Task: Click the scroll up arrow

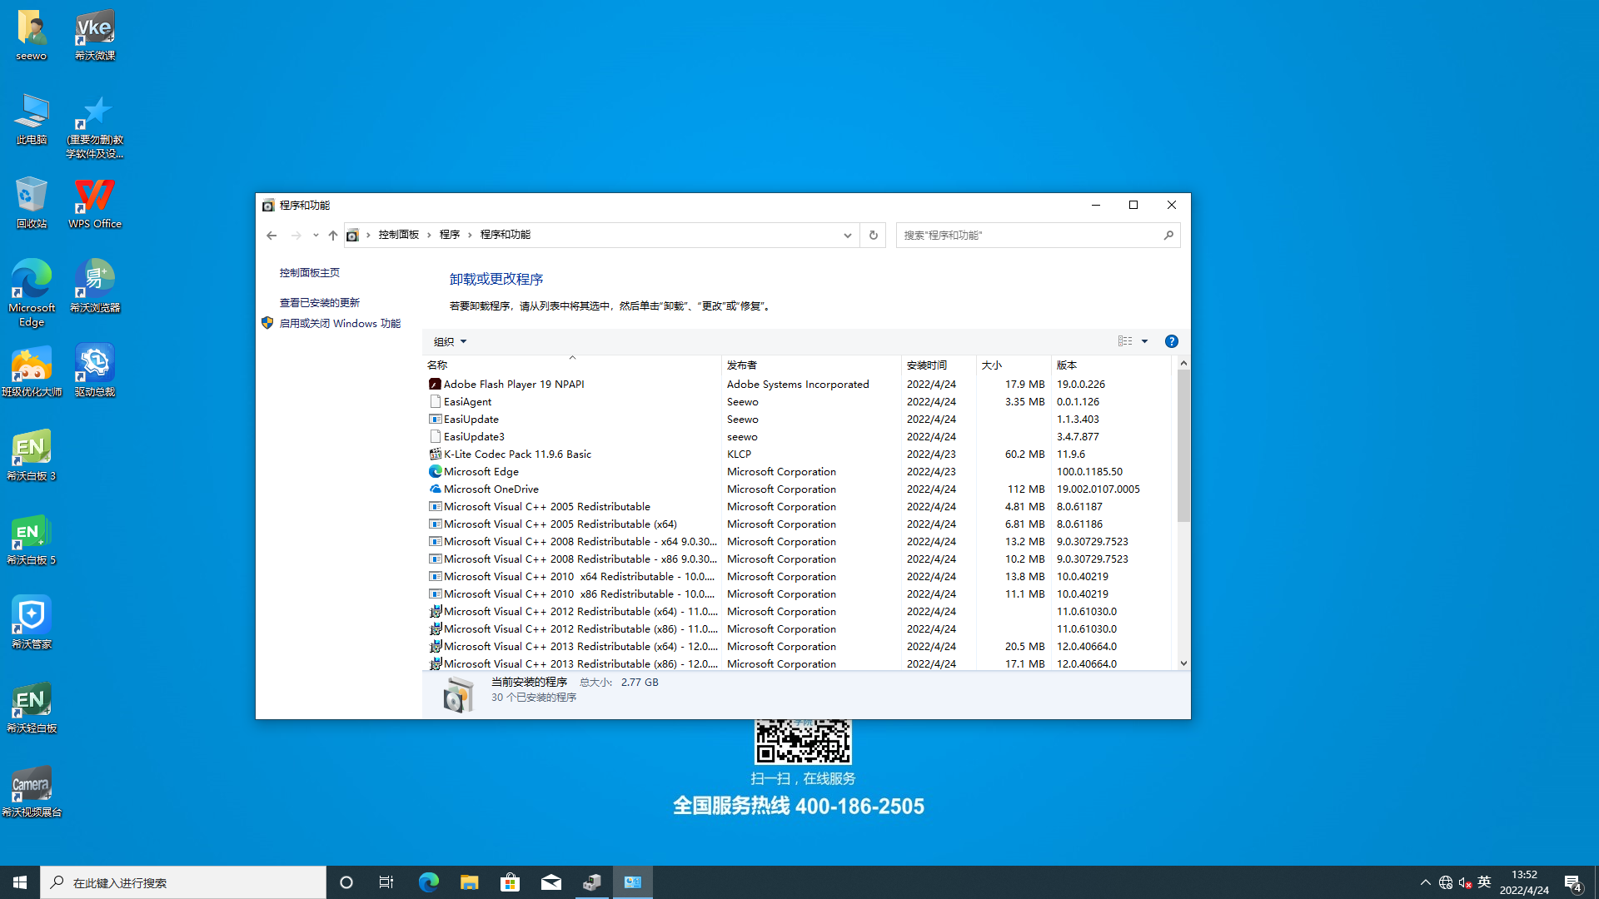Action: 1183,364
